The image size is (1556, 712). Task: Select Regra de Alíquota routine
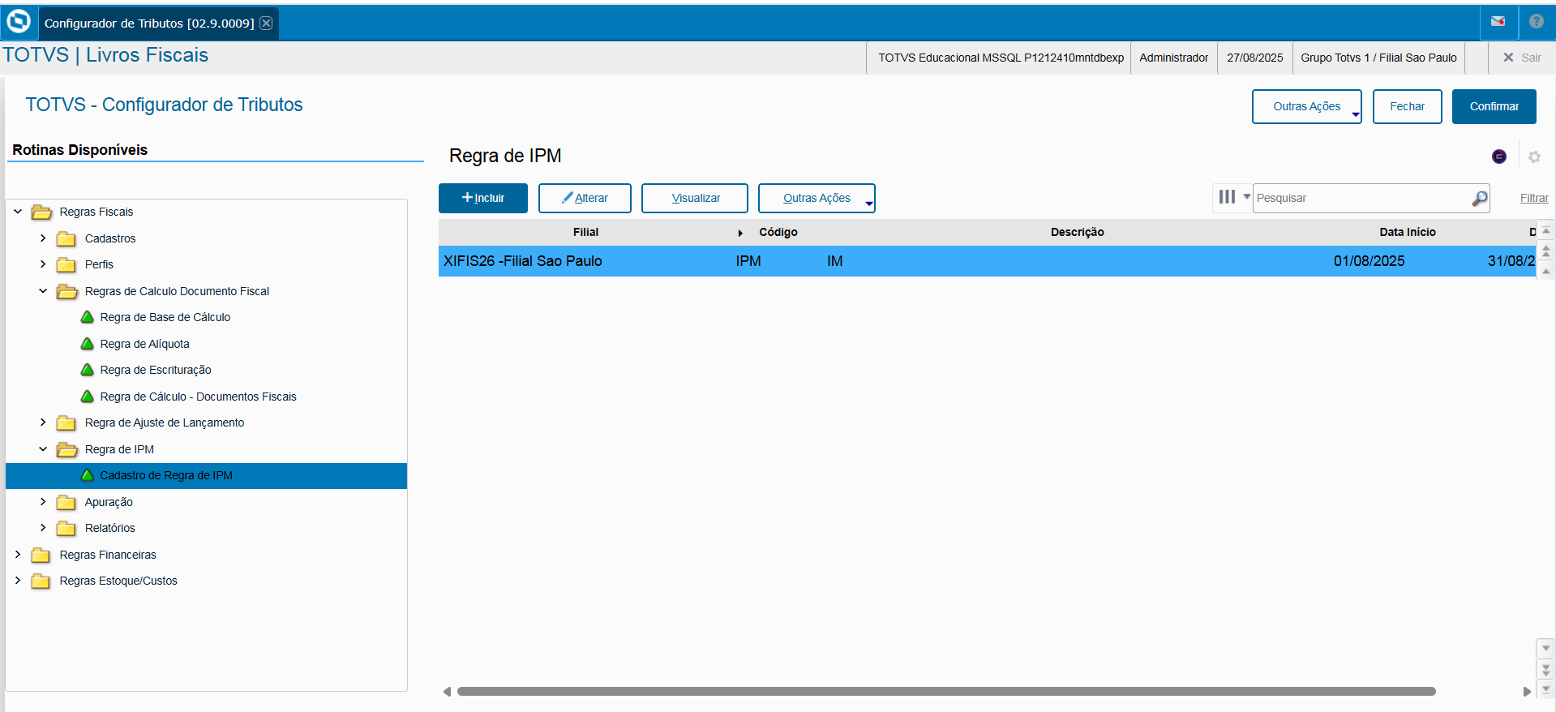point(144,344)
